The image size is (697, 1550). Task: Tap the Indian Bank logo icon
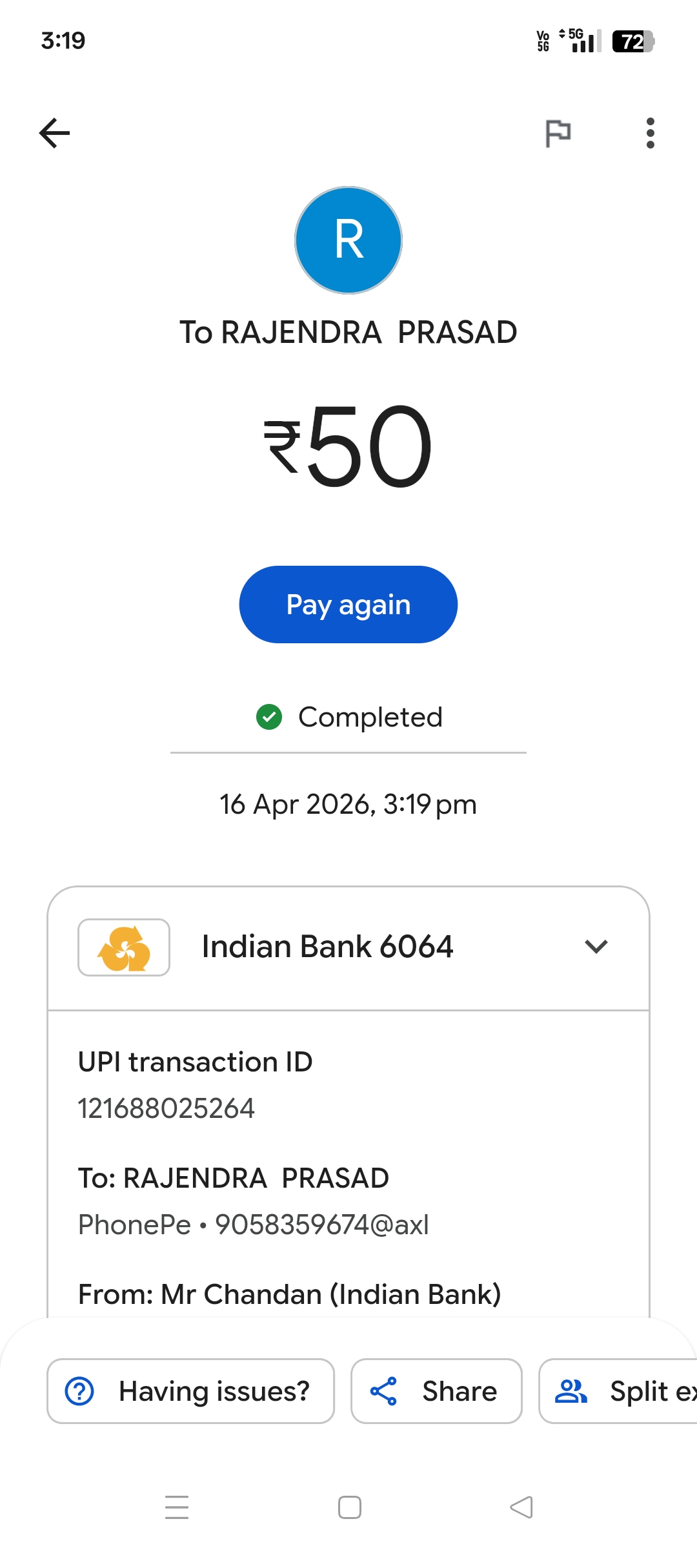(124, 947)
